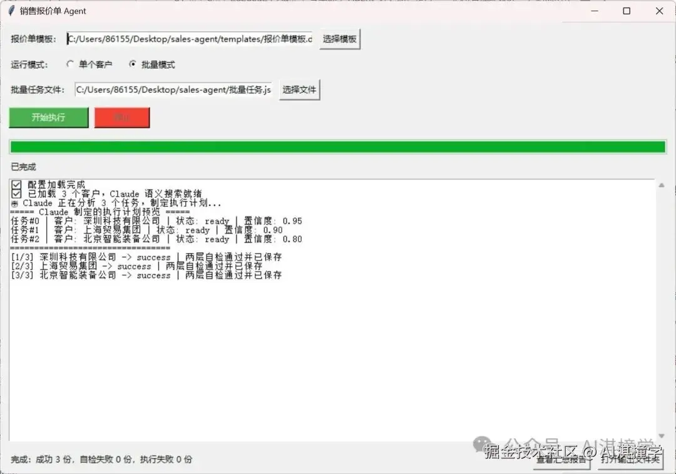Screen dimensions: 676x474
Task: Select the 单个客户 radio button
Action: coord(71,63)
